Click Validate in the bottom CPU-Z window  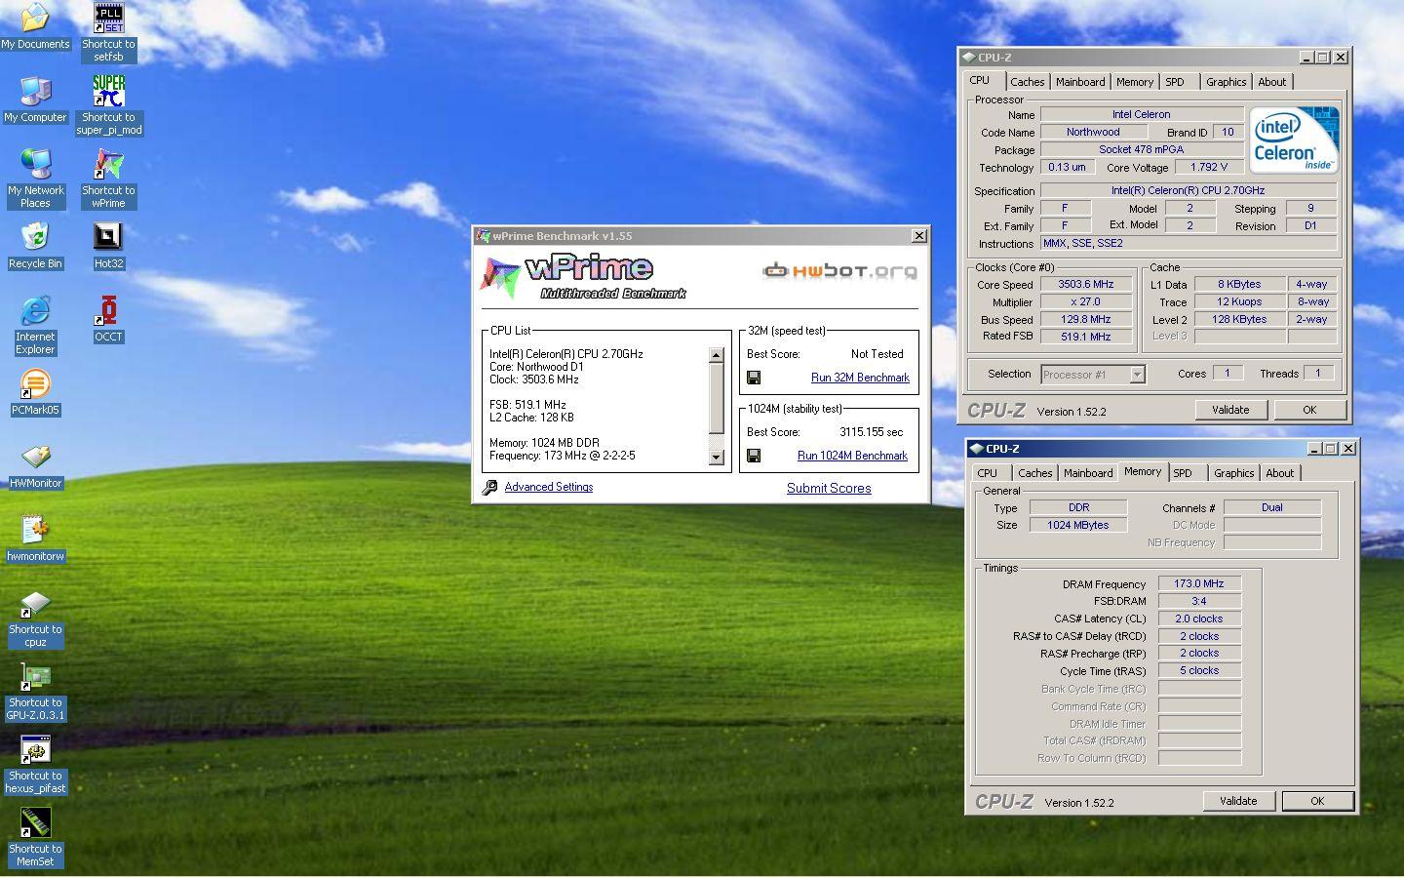tap(1238, 801)
